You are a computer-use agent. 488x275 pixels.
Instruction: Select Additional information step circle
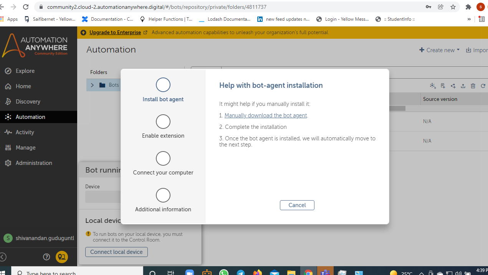click(163, 195)
